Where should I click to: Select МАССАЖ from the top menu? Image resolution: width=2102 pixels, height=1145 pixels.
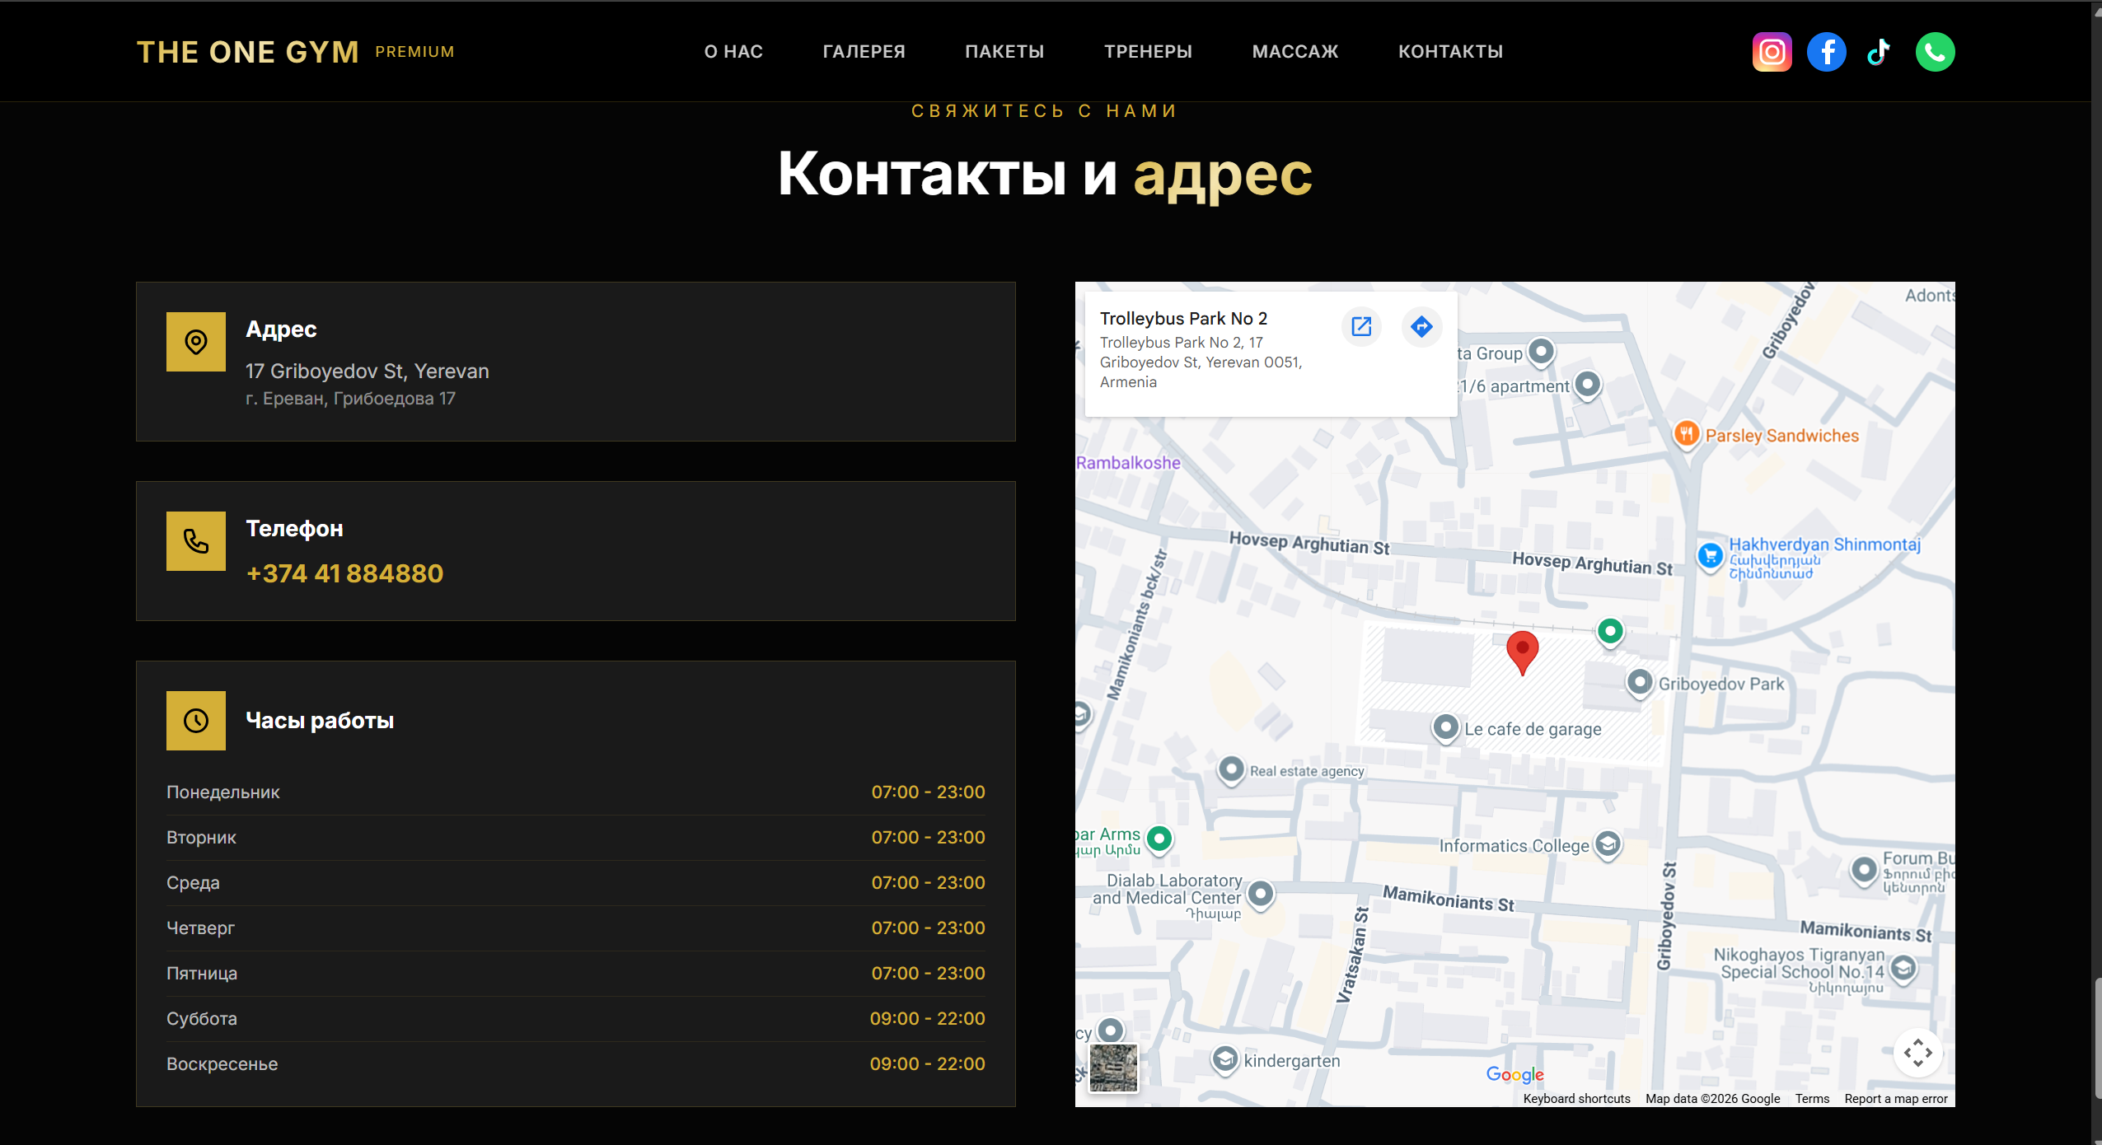click(x=1294, y=51)
